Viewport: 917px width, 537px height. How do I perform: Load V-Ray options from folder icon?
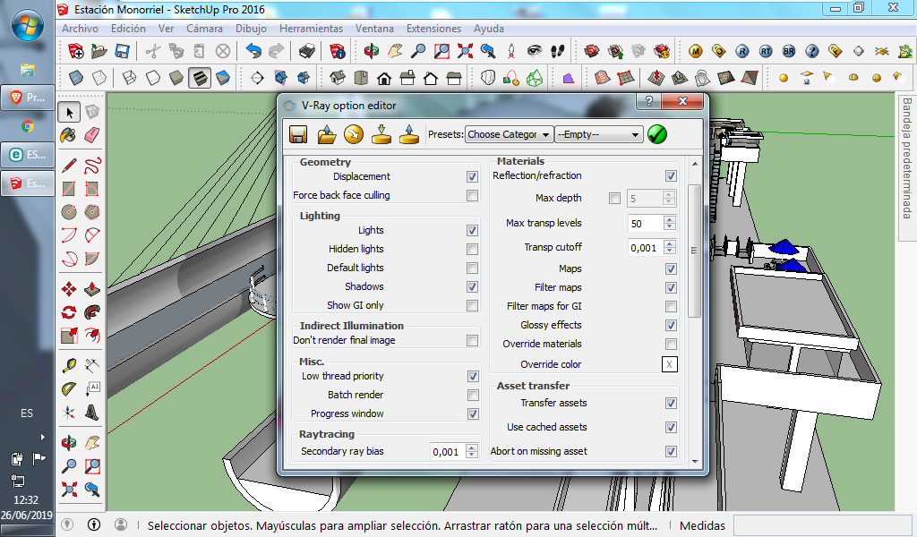pyautogui.click(x=326, y=134)
